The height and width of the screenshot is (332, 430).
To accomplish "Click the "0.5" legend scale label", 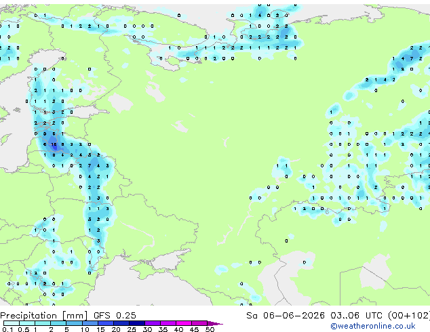I will (x=23, y=329).
